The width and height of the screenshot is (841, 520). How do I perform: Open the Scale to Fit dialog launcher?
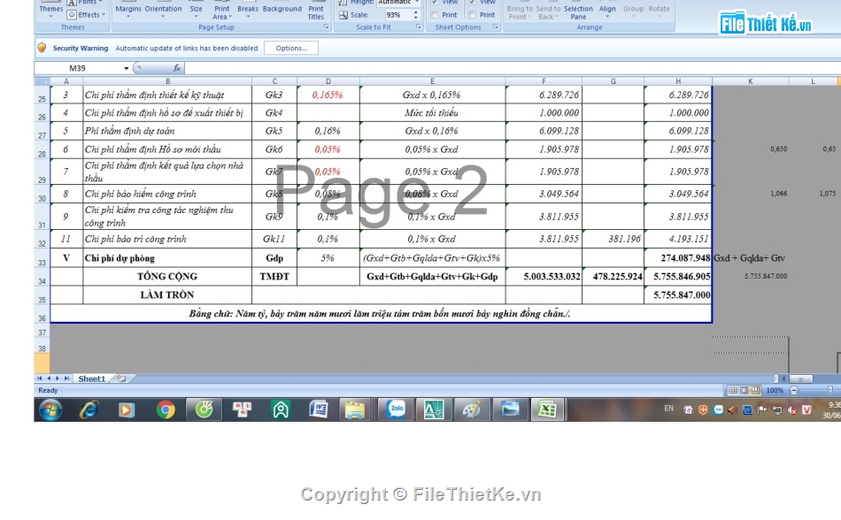point(419,27)
